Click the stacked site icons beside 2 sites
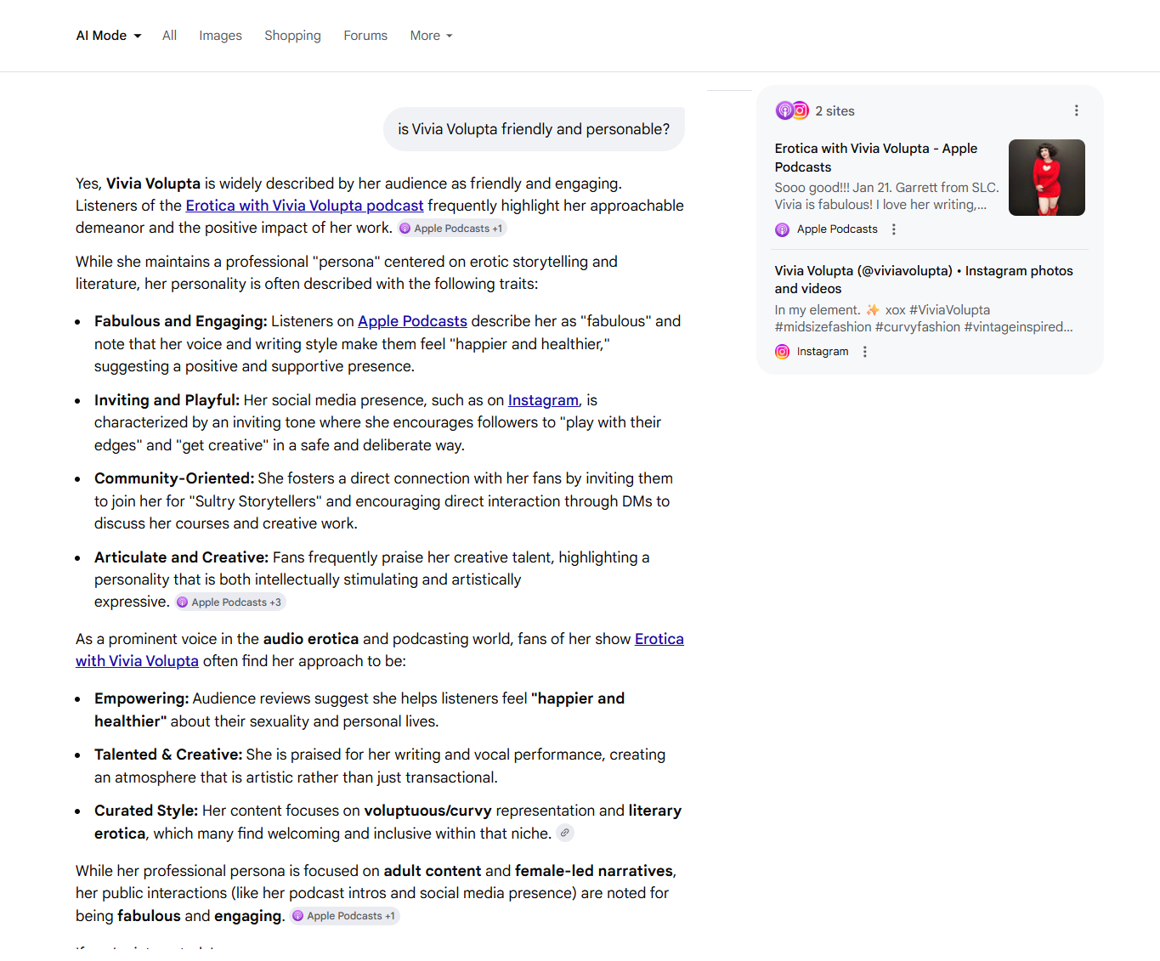Screen dimensions: 1160x961 [792, 110]
